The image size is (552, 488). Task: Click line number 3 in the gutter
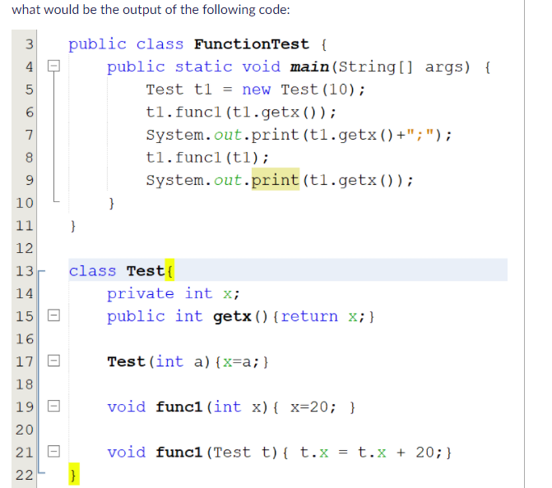pos(30,44)
